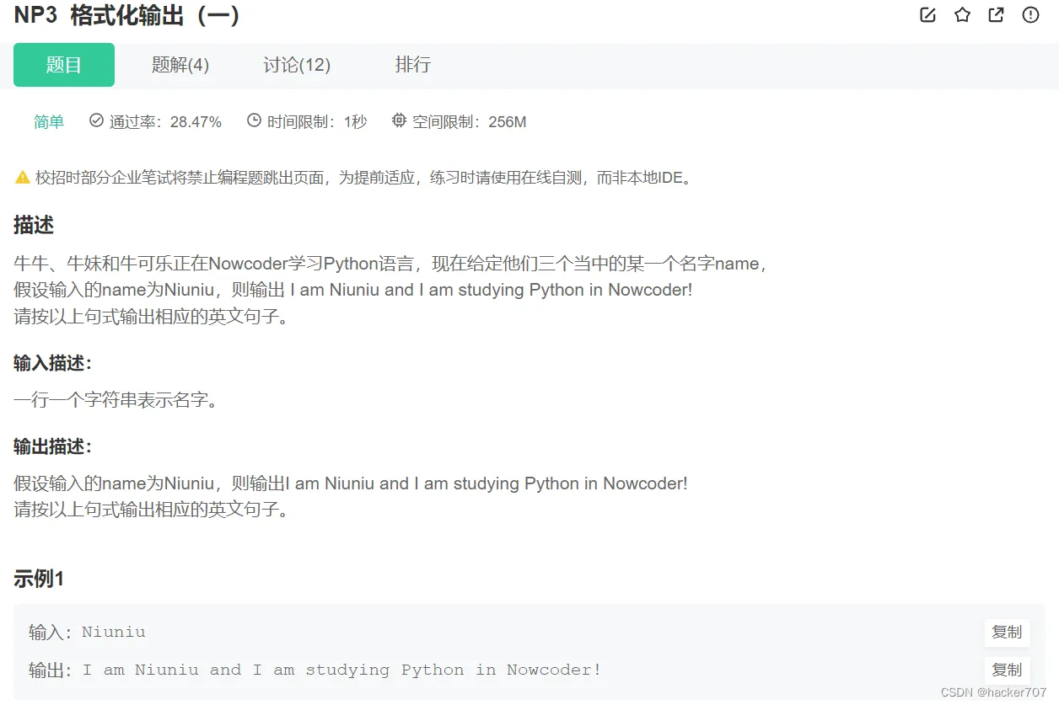Copy the sample output sentence
The height and width of the screenshot is (705, 1059).
click(x=1007, y=670)
